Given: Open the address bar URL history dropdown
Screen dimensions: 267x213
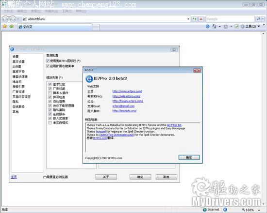Looking at the screenshot, I should coord(188,19).
